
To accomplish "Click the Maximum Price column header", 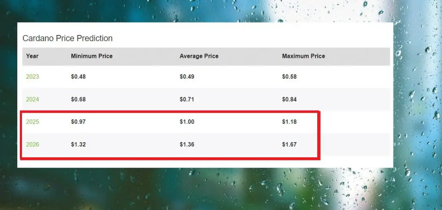I will pos(303,56).
